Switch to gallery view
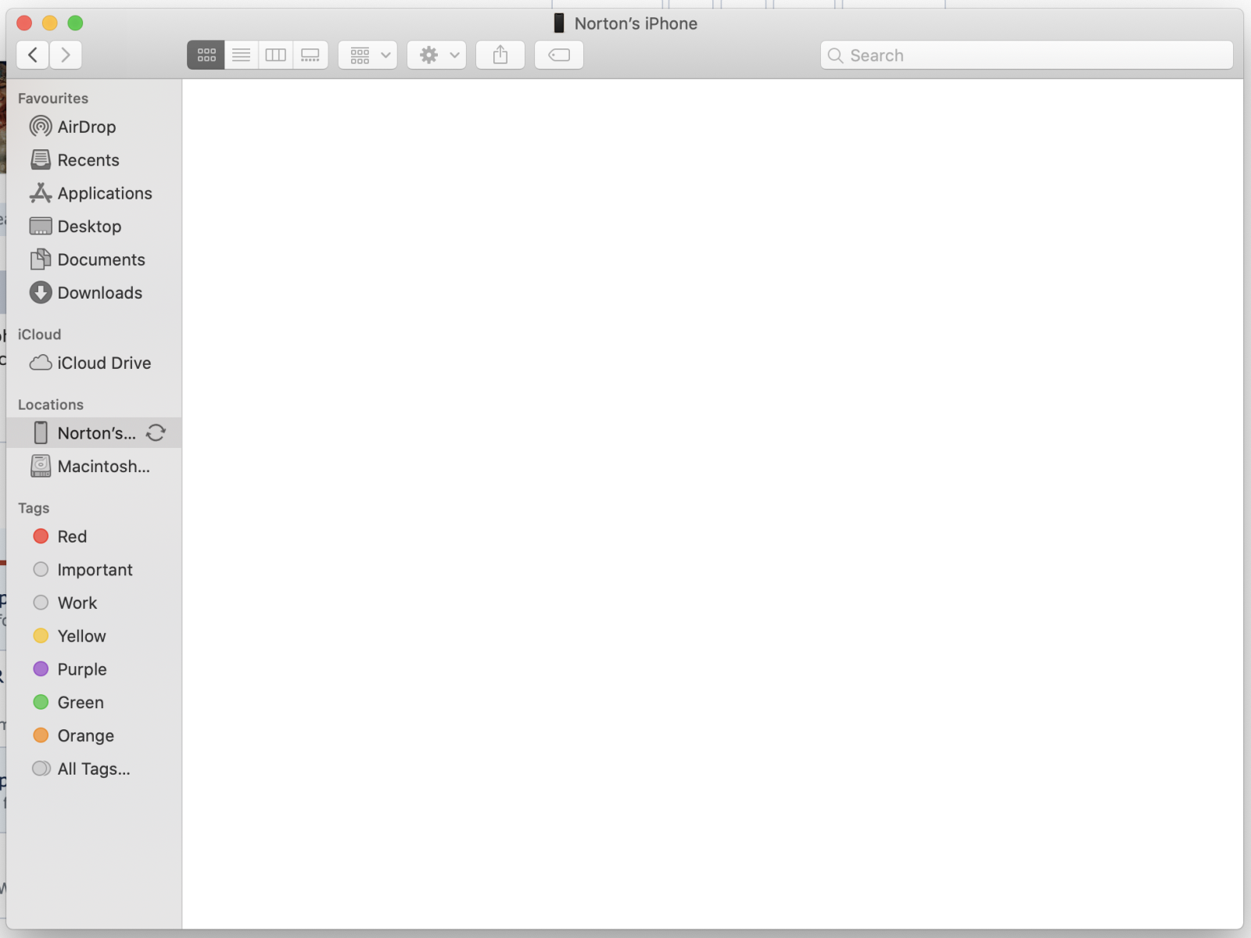 310,55
